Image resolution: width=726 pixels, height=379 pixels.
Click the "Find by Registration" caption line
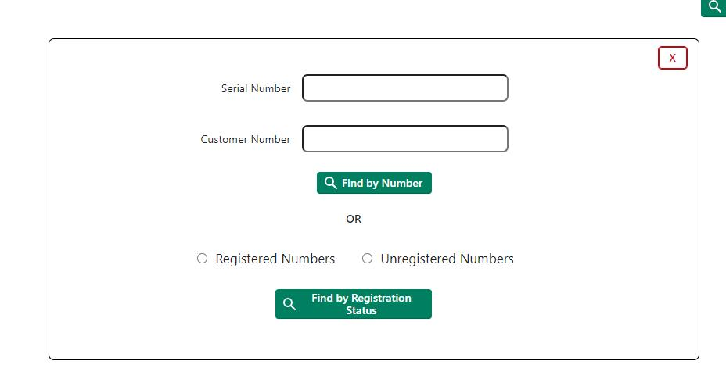(x=361, y=298)
